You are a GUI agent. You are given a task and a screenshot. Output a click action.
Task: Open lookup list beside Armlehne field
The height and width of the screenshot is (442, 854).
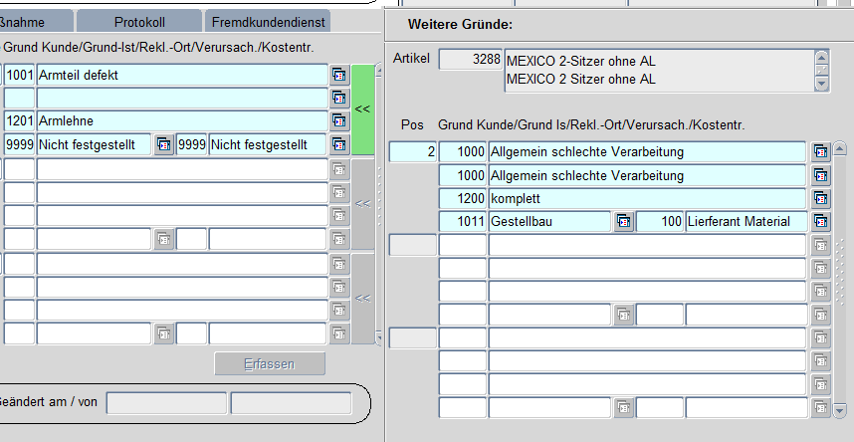(x=339, y=120)
